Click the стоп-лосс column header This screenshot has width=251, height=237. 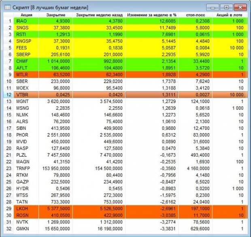(x=196, y=15)
